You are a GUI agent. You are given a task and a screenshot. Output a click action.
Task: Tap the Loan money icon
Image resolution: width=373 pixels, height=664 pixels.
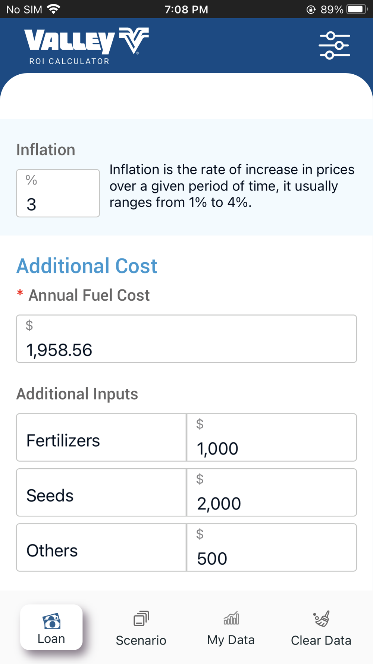point(51,621)
